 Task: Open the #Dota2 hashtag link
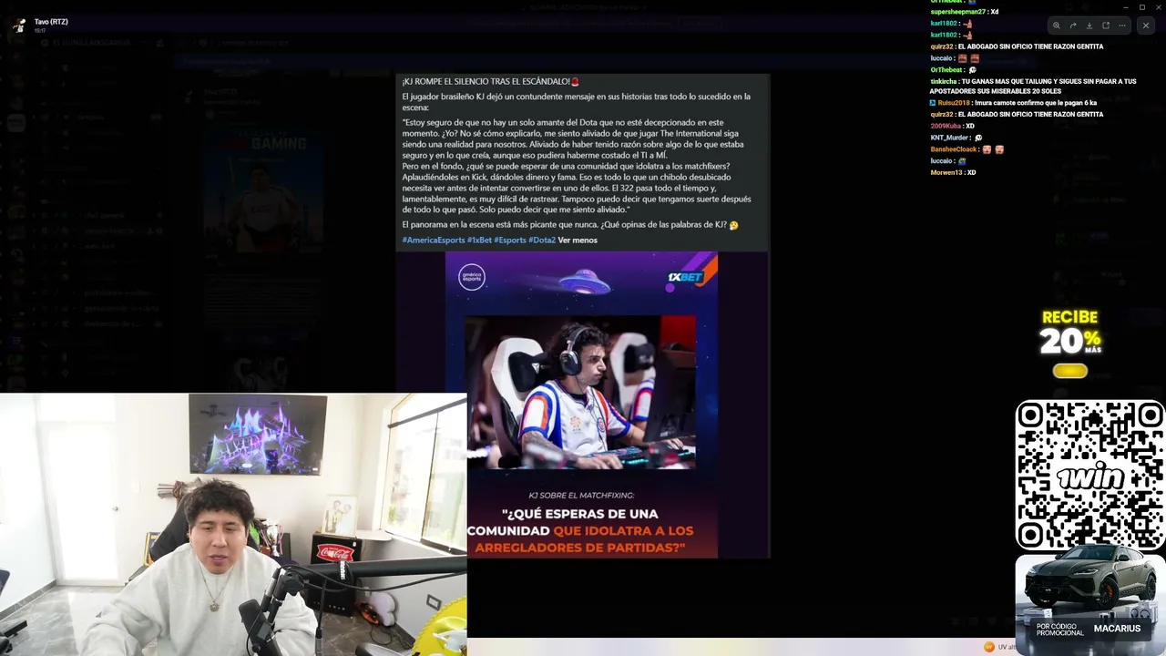tap(542, 241)
